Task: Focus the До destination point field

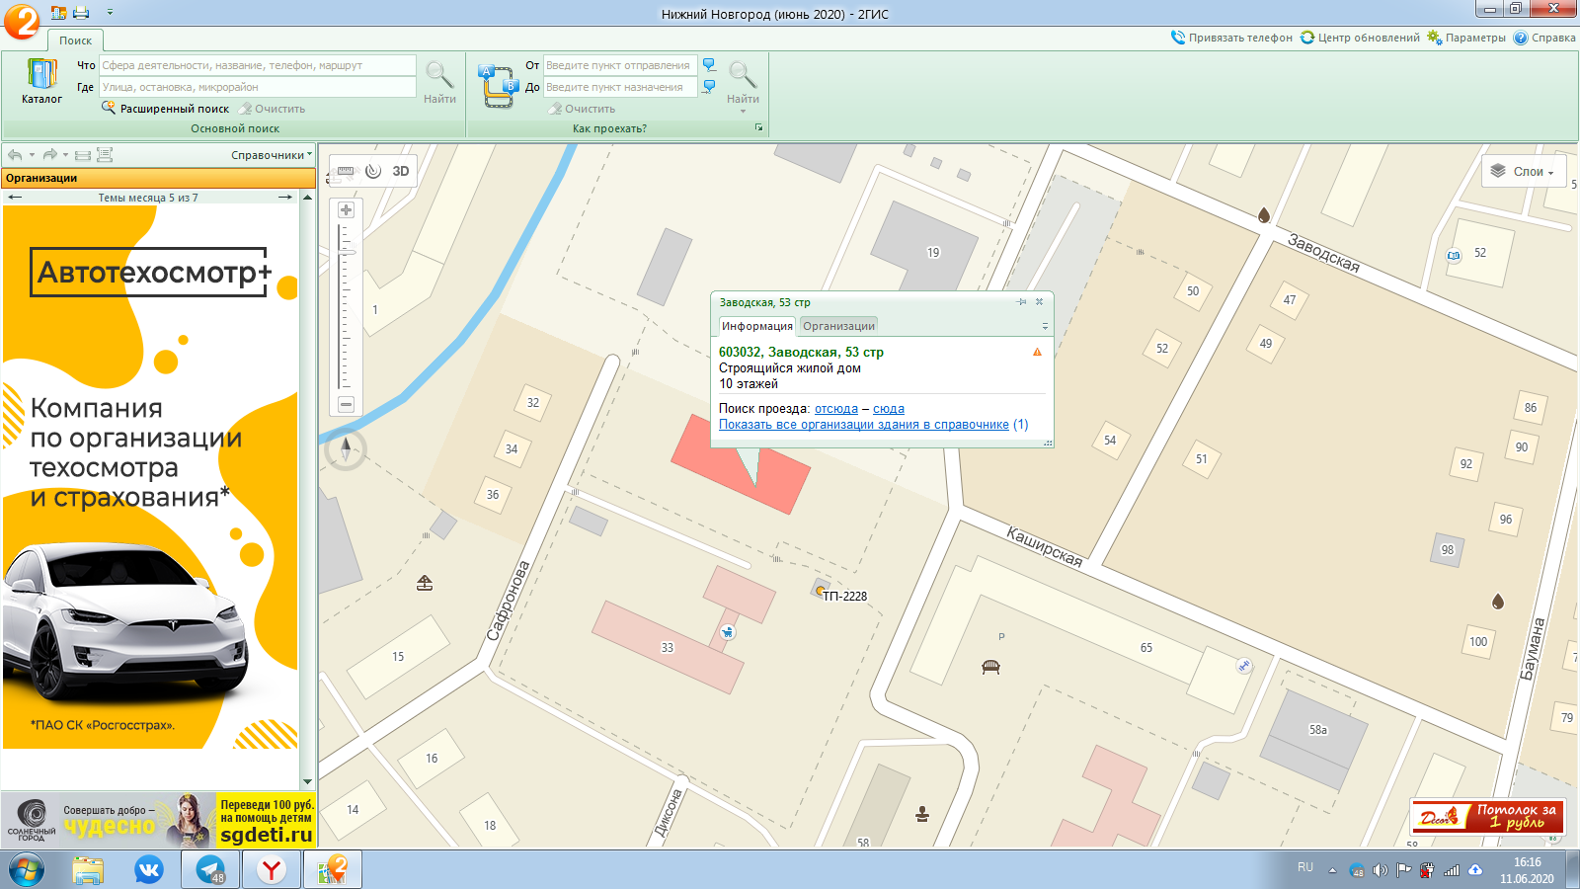Action: [621, 87]
